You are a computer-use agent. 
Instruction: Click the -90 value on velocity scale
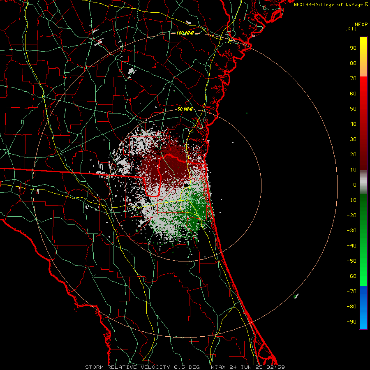coord(351,321)
